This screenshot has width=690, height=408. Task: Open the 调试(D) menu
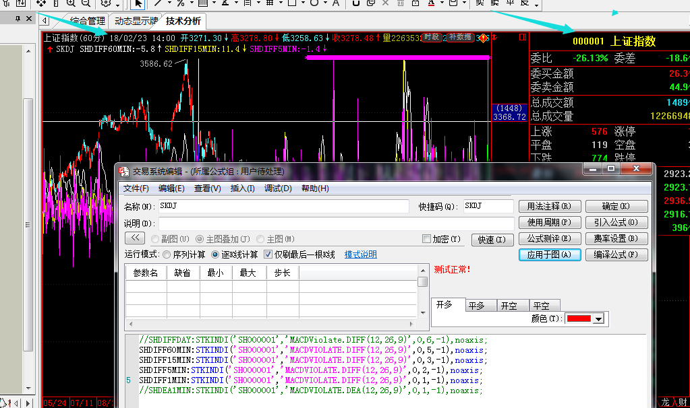click(x=278, y=189)
